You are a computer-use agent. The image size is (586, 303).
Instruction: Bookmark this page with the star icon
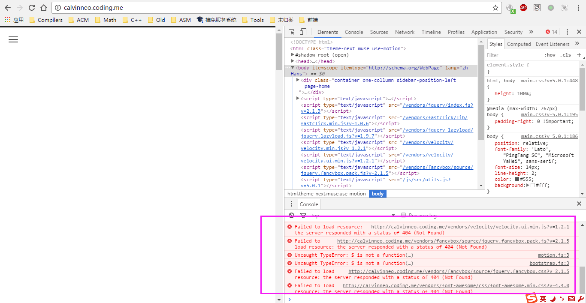click(495, 8)
